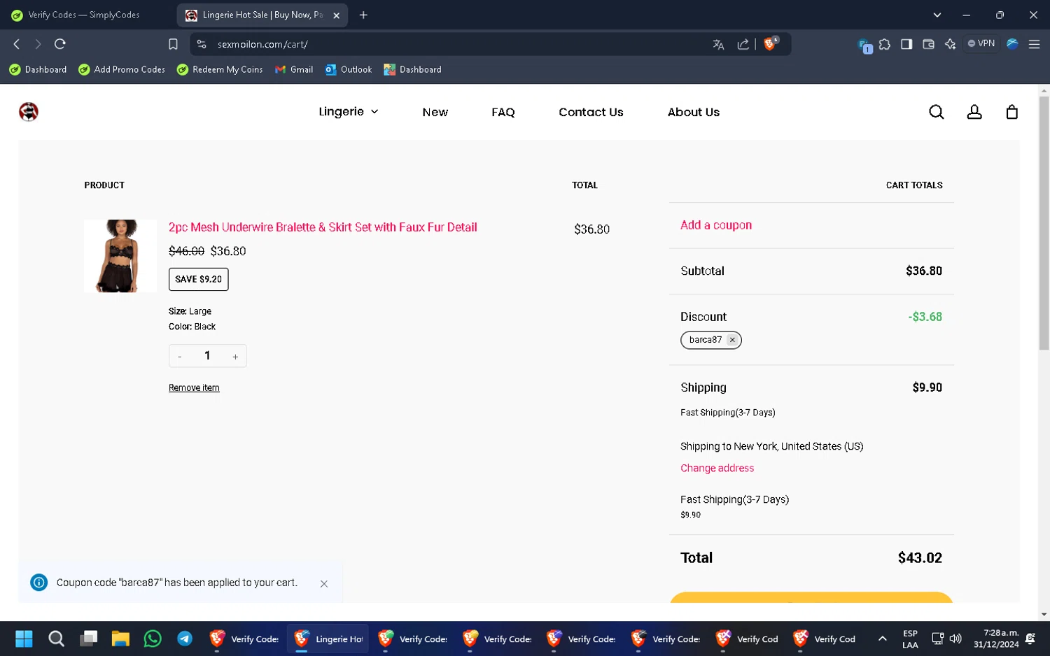The image size is (1050, 656).
Task: Open File Explorer from taskbar
Action: (x=120, y=639)
